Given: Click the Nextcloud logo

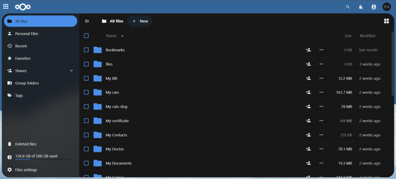Looking at the screenshot, I should [x=23, y=7].
